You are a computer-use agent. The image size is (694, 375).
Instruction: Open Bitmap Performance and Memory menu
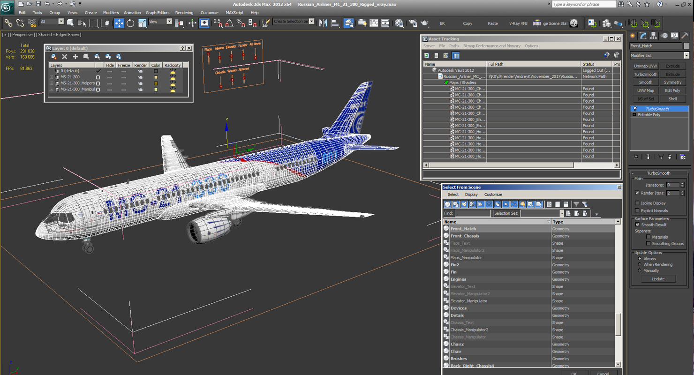492,46
